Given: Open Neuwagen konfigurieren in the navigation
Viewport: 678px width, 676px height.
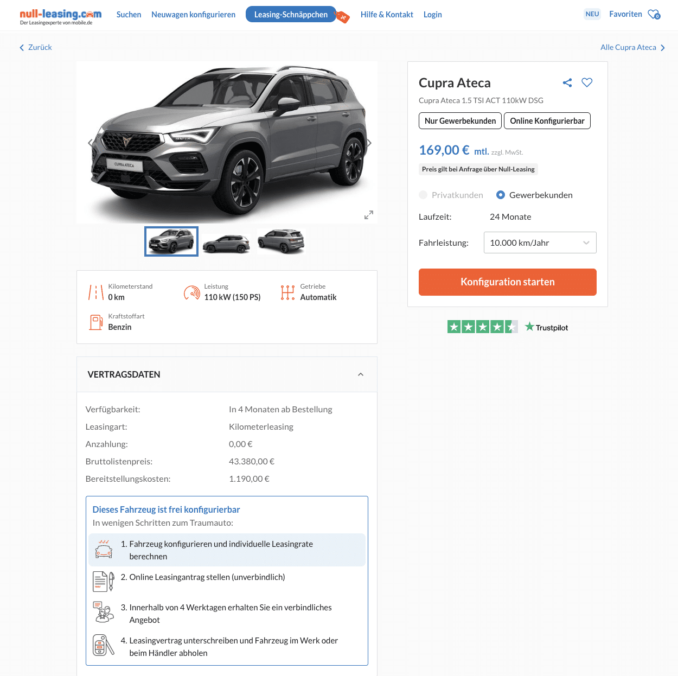Looking at the screenshot, I should pos(193,15).
